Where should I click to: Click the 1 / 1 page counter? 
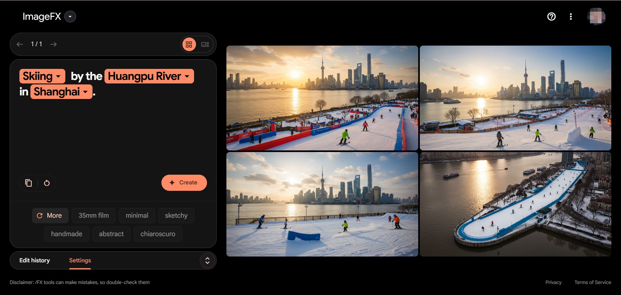point(37,44)
